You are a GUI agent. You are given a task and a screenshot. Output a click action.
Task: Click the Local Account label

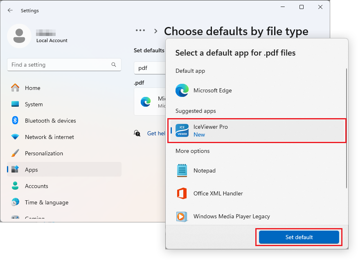(x=52, y=40)
